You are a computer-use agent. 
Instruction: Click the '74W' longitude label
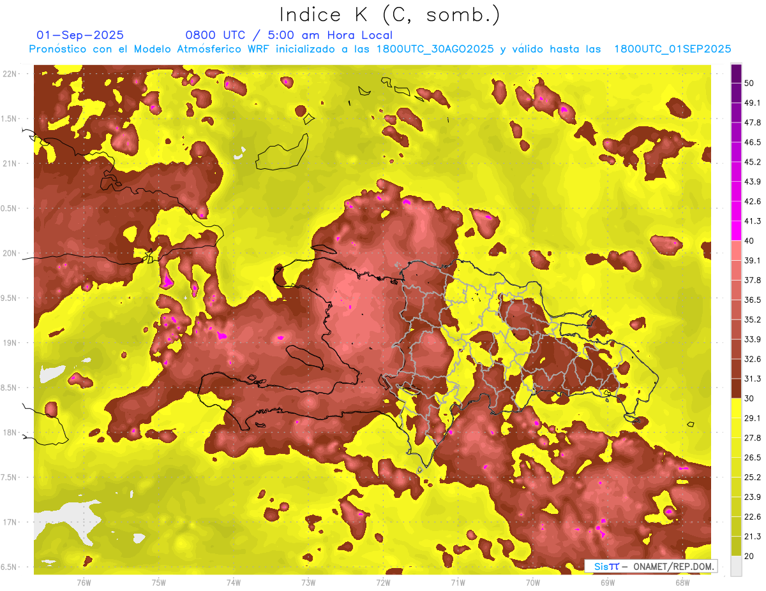coord(234,582)
